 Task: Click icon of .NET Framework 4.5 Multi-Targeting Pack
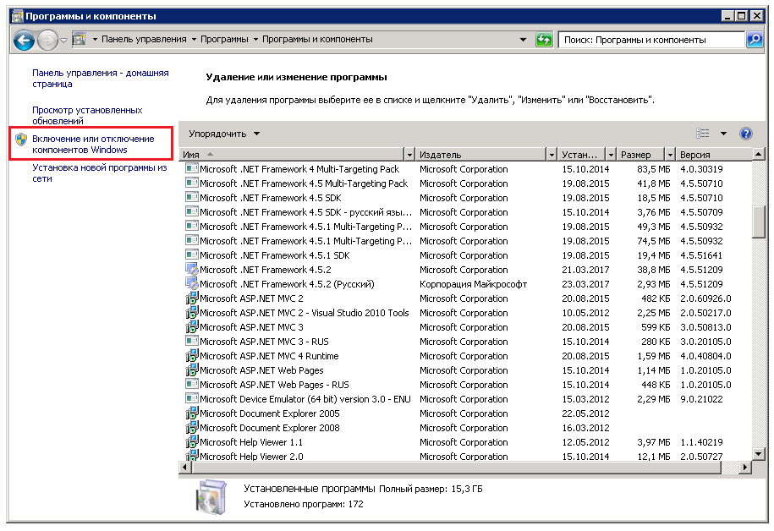click(x=191, y=183)
